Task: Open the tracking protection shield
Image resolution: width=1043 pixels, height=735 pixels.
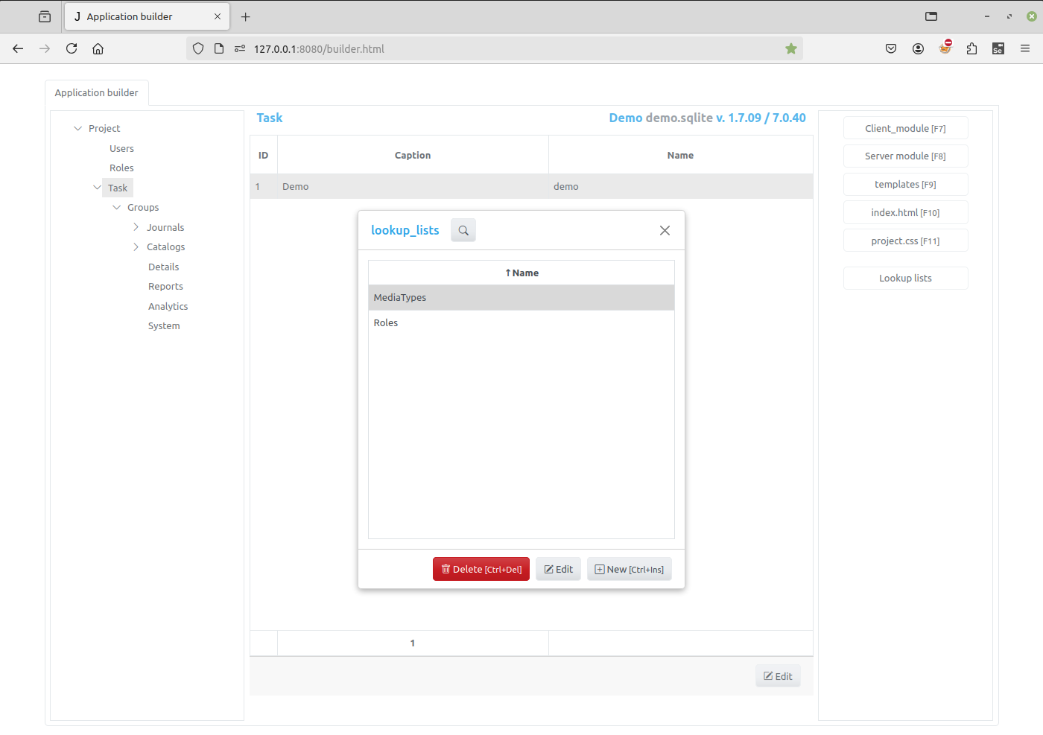Action: point(197,48)
